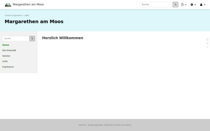
Task: Click the magnifier search button in the header
Action: point(175,5)
